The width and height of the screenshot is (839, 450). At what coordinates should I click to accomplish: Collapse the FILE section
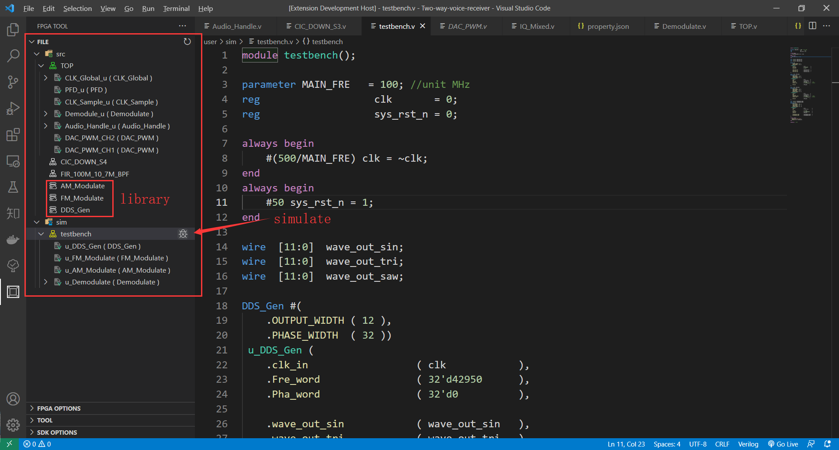pos(31,42)
